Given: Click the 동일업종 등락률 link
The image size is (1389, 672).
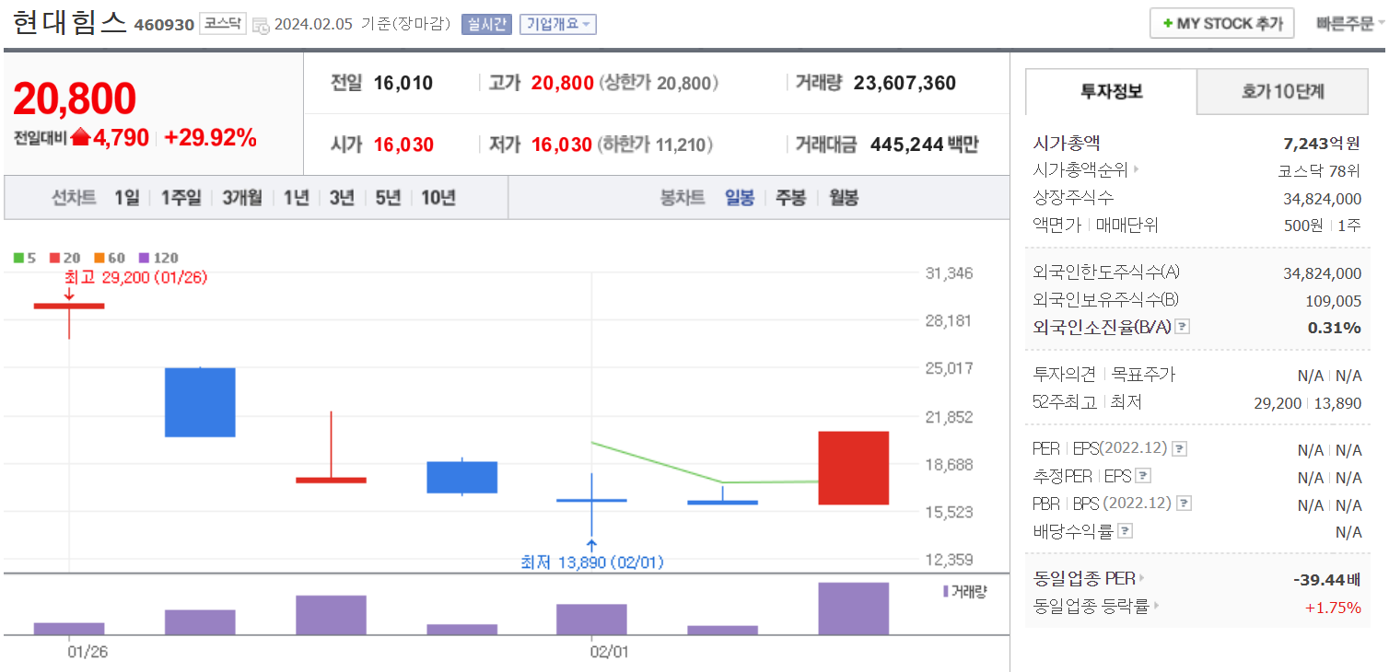Looking at the screenshot, I should click(x=1091, y=607).
